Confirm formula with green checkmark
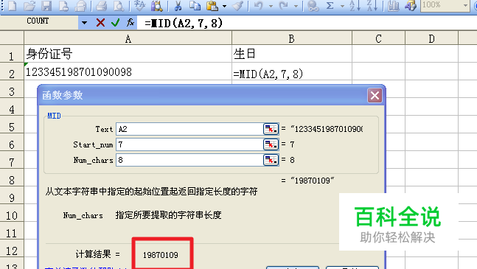The image size is (477, 269). [116, 23]
